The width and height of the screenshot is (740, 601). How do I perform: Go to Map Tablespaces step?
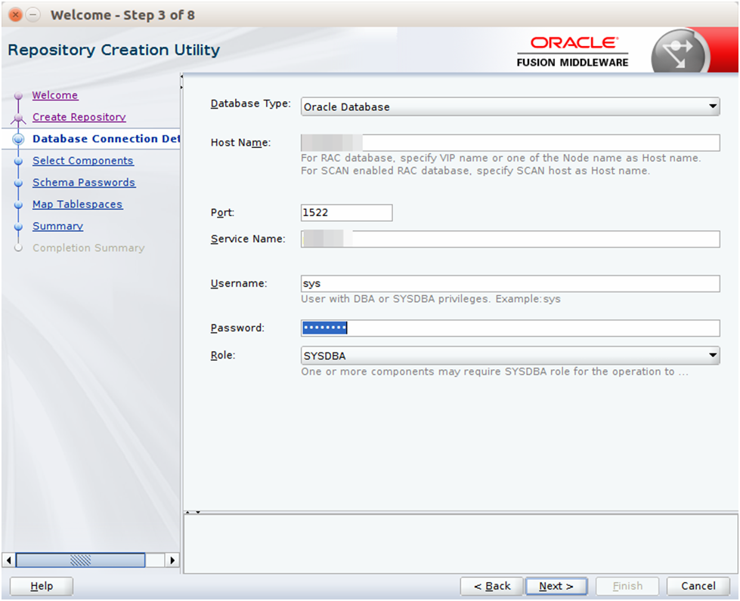coord(77,204)
